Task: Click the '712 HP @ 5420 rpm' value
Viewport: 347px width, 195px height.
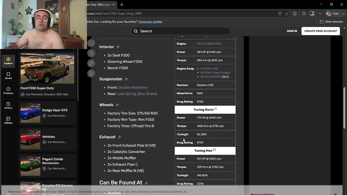Action: coord(209,118)
